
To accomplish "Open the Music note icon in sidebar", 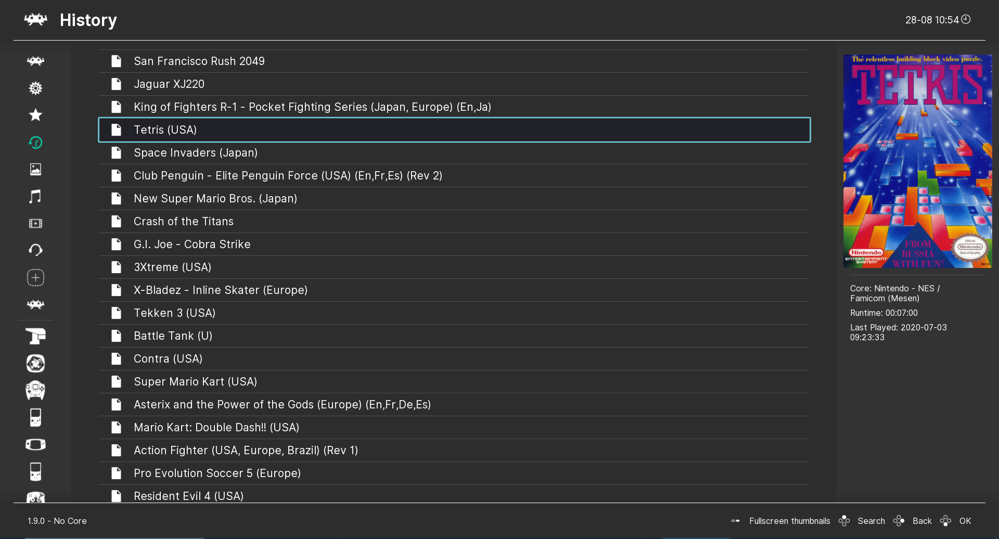I will [35, 196].
